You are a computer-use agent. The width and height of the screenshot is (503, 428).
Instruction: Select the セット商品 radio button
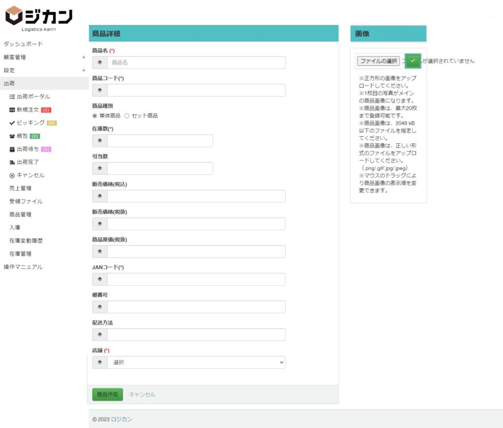click(127, 116)
